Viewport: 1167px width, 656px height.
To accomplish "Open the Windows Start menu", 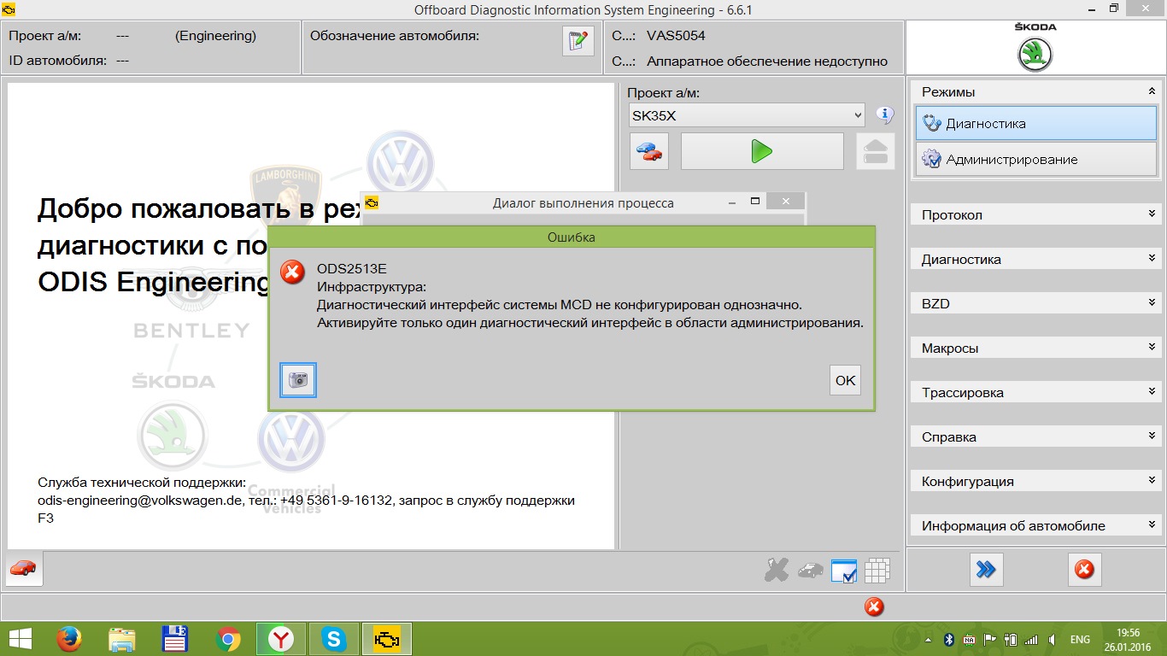I will pyautogui.click(x=19, y=639).
